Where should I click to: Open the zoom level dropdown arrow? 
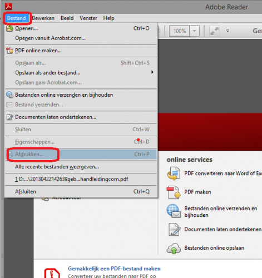click(x=194, y=31)
